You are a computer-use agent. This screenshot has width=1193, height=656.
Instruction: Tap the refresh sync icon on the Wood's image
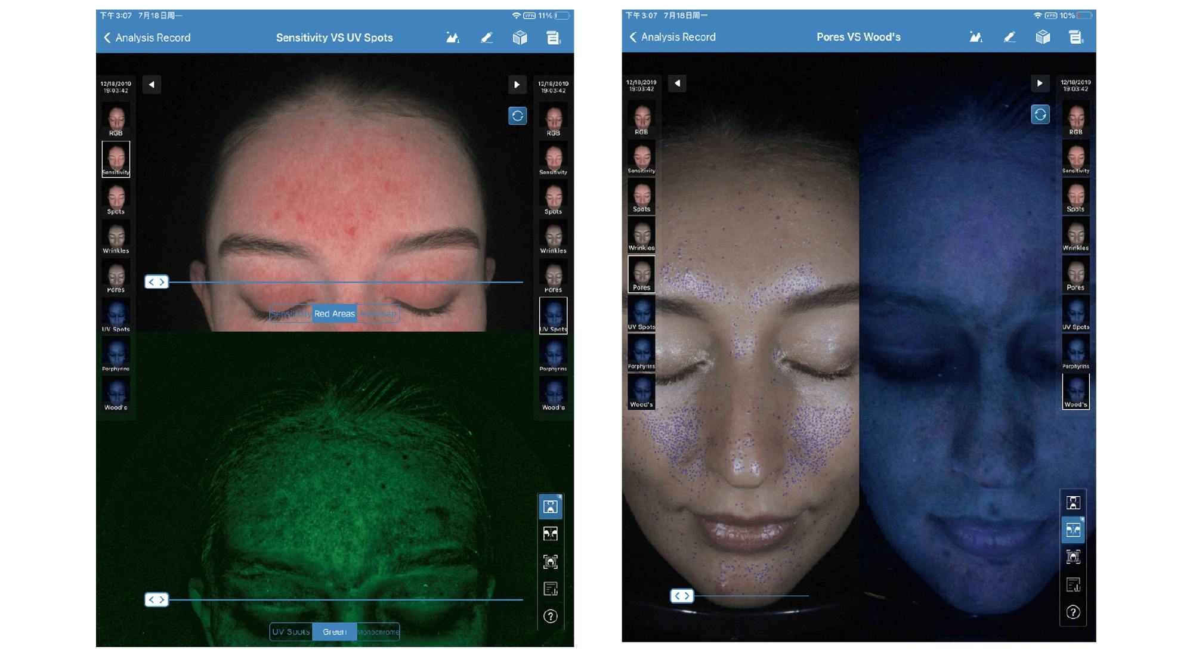pos(1040,115)
